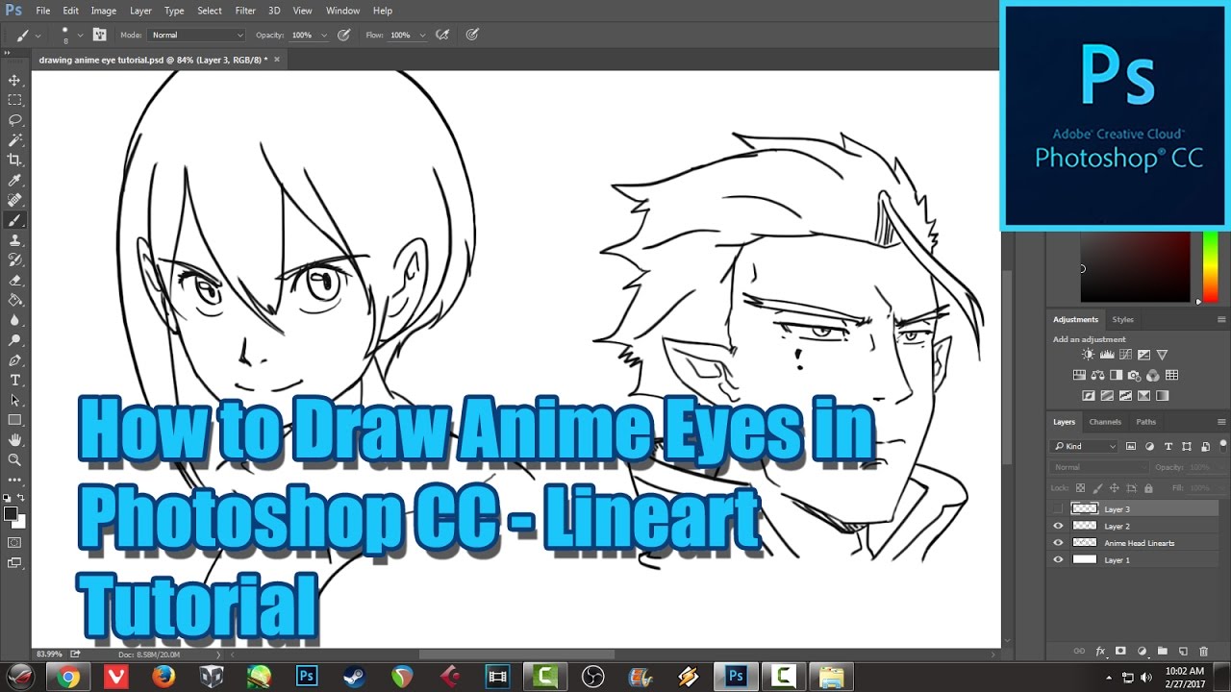The height and width of the screenshot is (692, 1231).
Task: Select the History Brush tool
Action: point(14,260)
